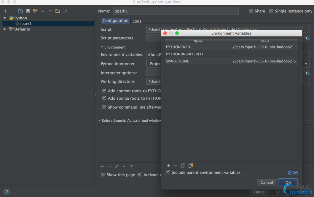Viewport: 314px width, 197px height.
Task: Move before launch task up arrow
Action: pos(124,166)
